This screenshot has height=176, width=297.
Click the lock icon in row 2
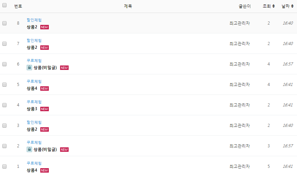click(x=29, y=149)
